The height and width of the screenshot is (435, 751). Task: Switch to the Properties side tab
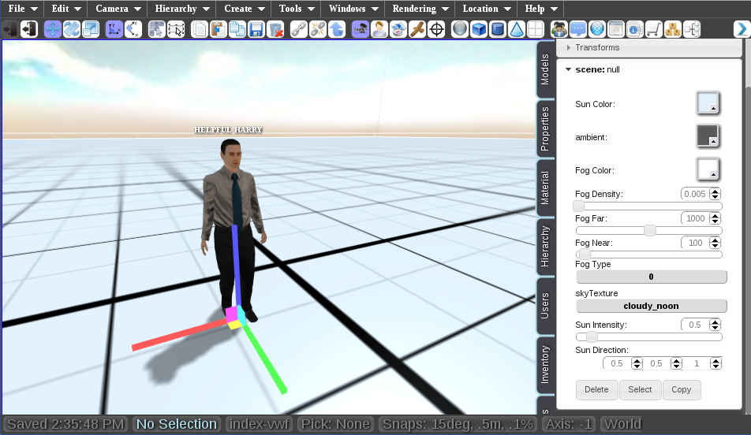545,128
